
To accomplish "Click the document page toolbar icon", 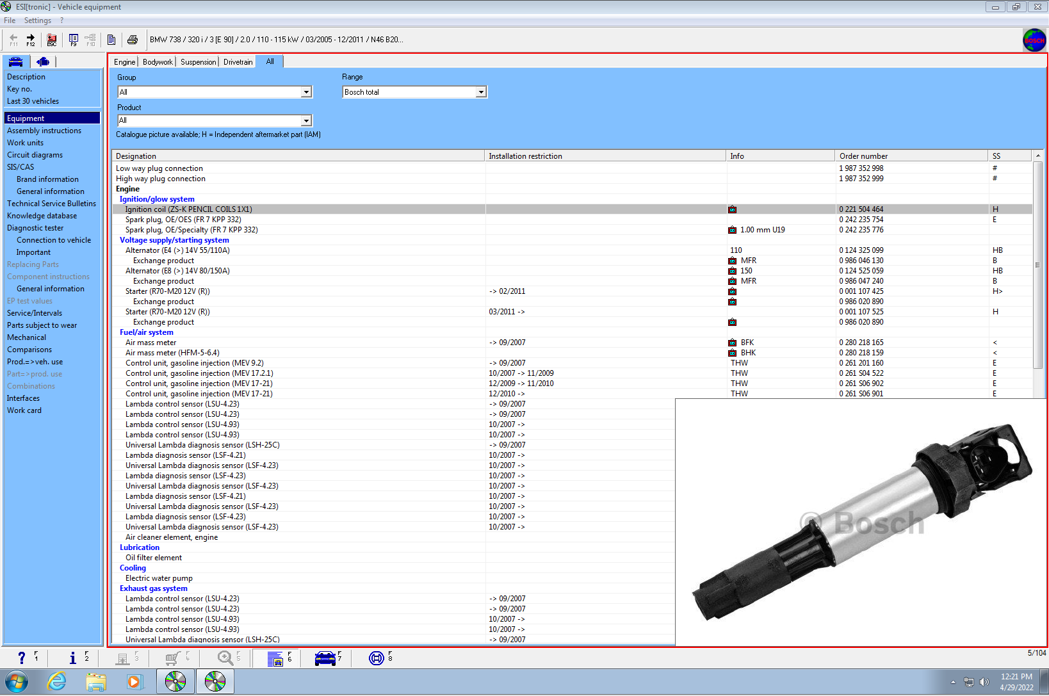I will [x=111, y=40].
